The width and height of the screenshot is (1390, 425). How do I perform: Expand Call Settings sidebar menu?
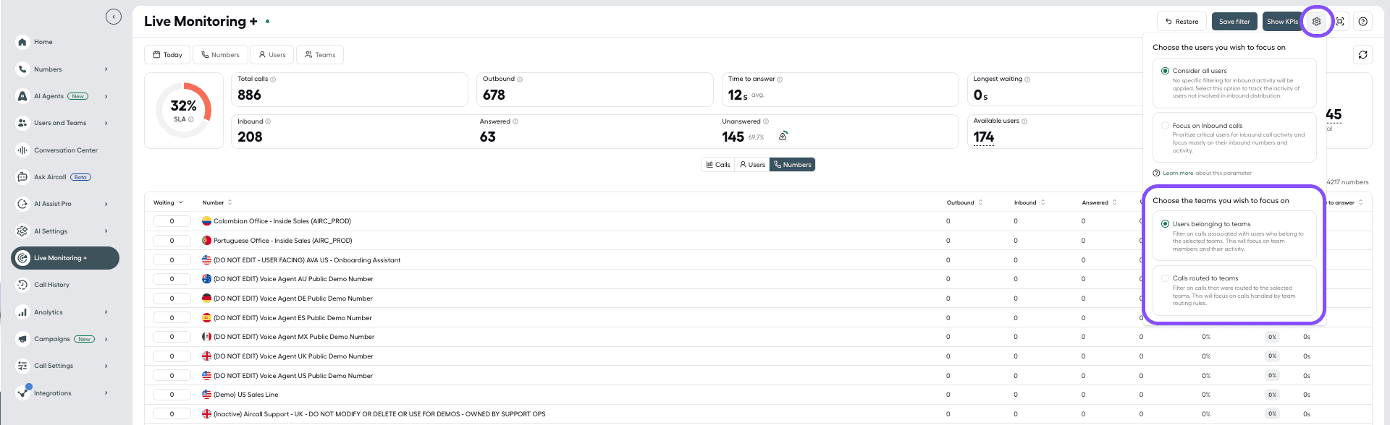coord(106,366)
